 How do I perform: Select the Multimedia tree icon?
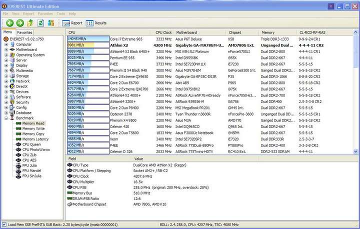coord(12,70)
